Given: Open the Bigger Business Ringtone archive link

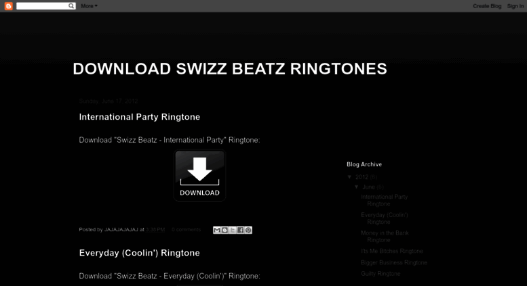Looking at the screenshot, I should (394, 262).
